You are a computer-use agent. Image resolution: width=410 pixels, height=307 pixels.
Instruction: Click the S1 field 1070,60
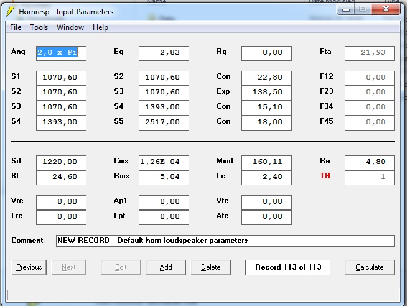coord(61,78)
